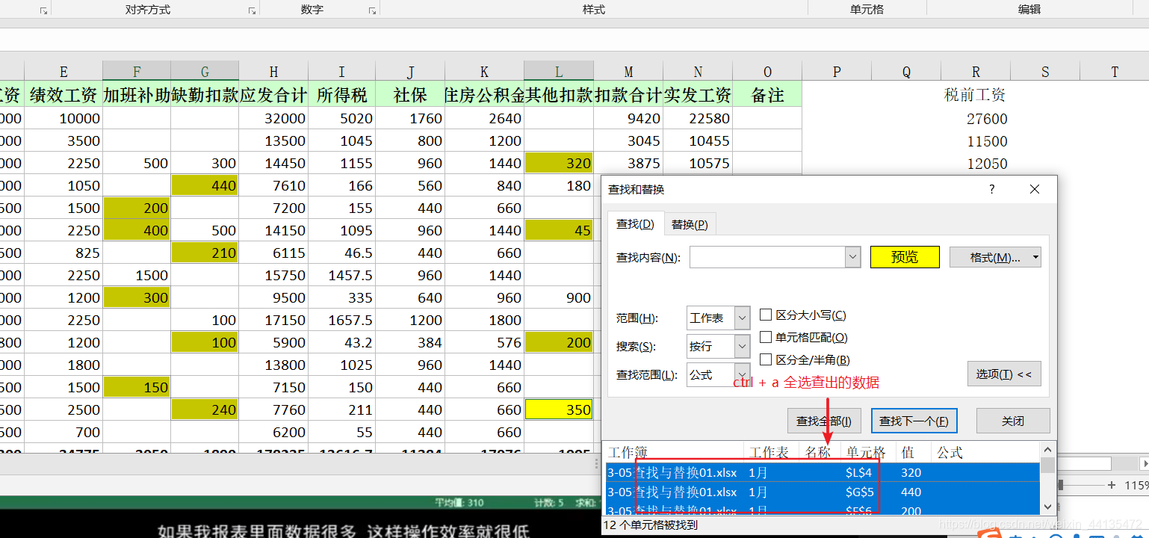Viewport: 1149px width, 538px height.
Task: Open the 查找范围 combo box showing 公式
Action: pyautogui.click(x=718, y=374)
